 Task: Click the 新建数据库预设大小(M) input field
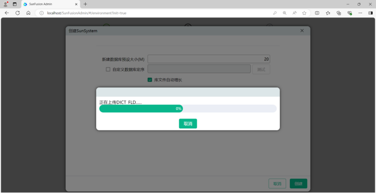tap(209, 59)
